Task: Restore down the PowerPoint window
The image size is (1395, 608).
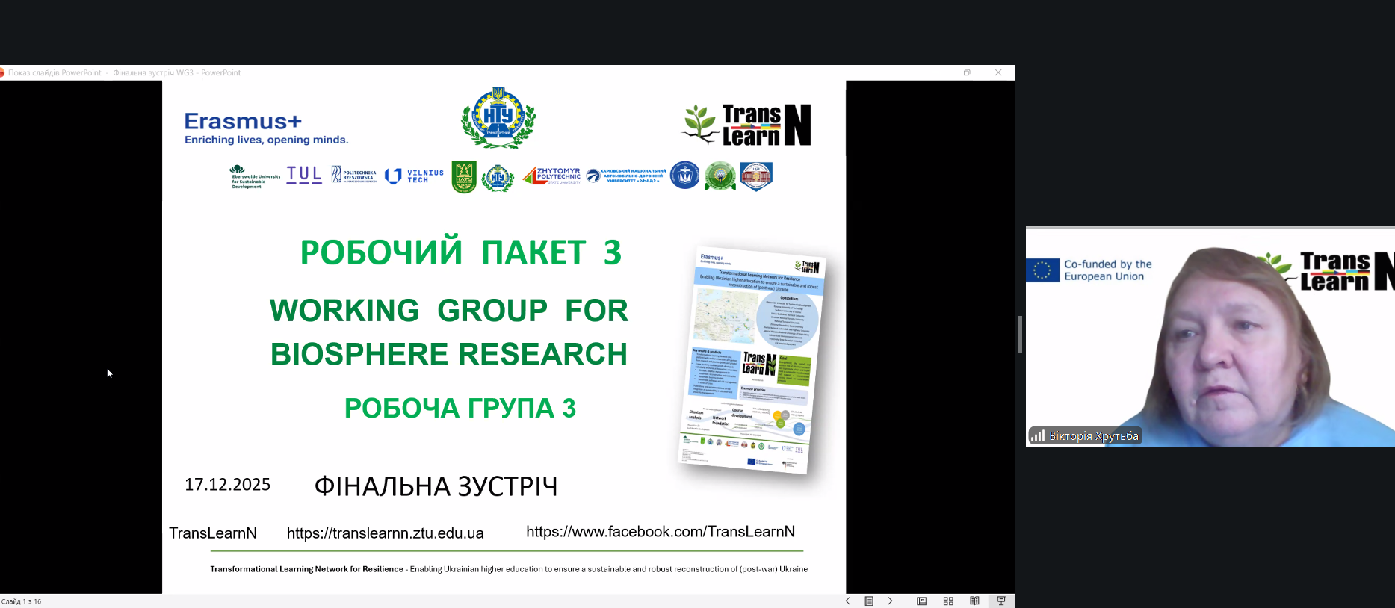Action: [x=967, y=72]
